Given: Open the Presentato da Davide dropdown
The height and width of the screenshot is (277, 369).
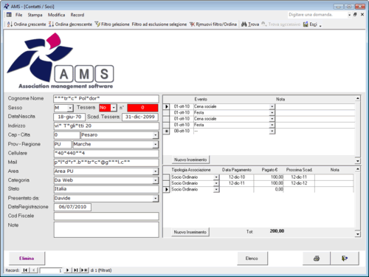Looking at the screenshot, I should tap(155, 199).
